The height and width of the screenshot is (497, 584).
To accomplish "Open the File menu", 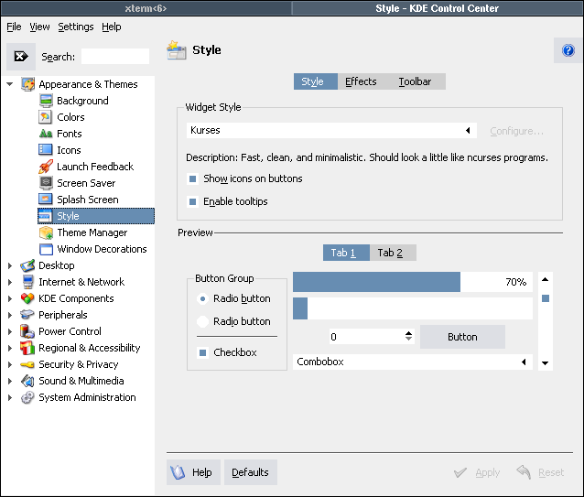I will point(14,27).
